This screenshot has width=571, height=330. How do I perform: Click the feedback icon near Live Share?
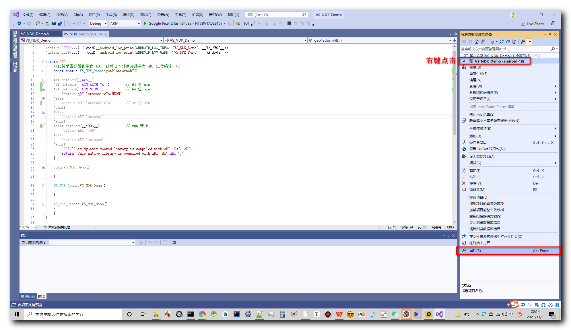(x=553, y=24)
